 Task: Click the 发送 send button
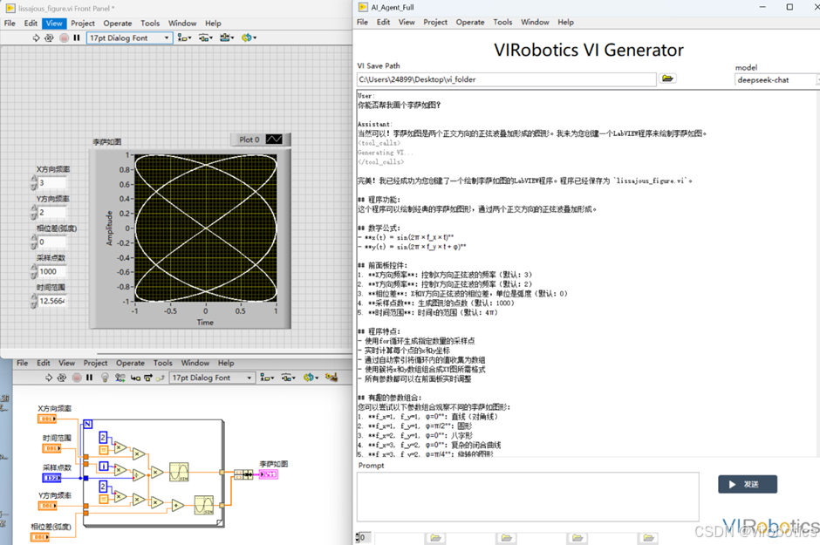(748, 484)
